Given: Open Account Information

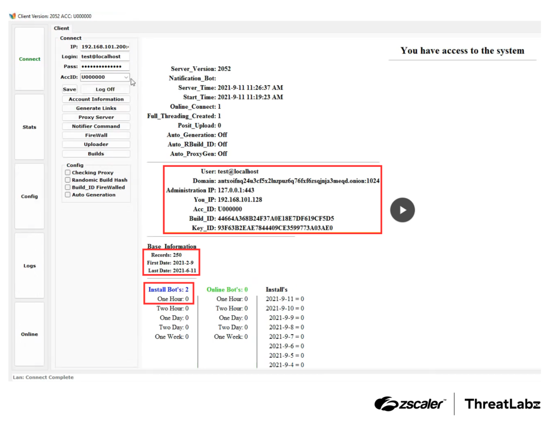Looking at the screenshot, I should (x=96, y=99).
